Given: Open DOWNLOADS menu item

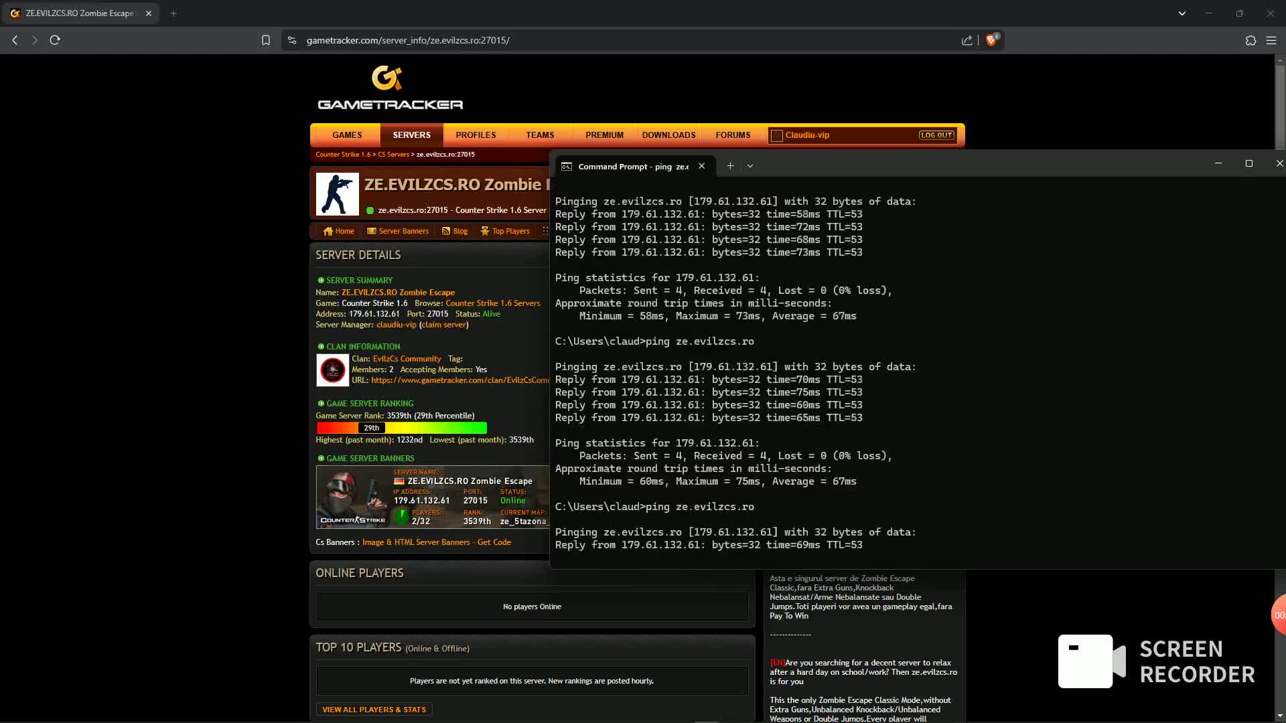Looking at the screenshot, I should (x=668, y=135).
